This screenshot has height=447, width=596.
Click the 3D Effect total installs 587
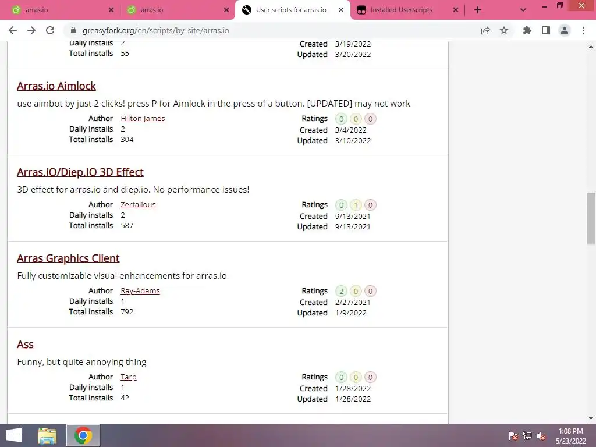[x=127, y=226]
